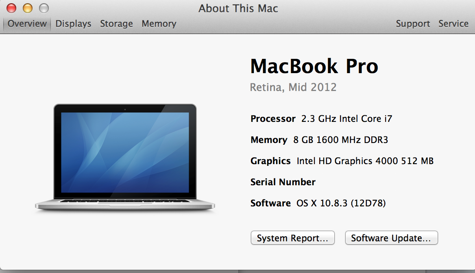The image size is (475, 273).
Task: Select the MacBook Pro heading
Action: [x=314, y=66]
